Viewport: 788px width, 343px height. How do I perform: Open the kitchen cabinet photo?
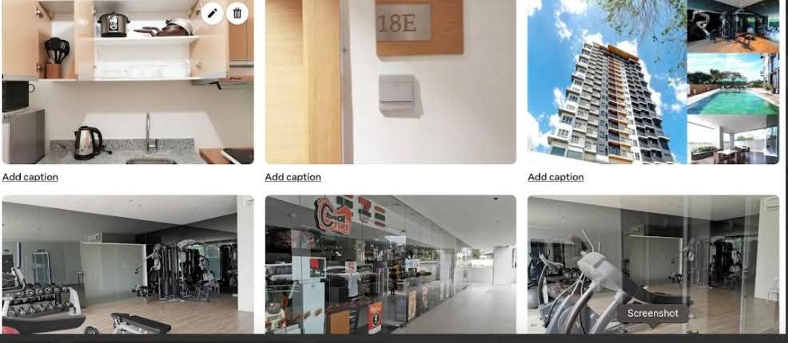pyautogui.click(x=128, y=81)
